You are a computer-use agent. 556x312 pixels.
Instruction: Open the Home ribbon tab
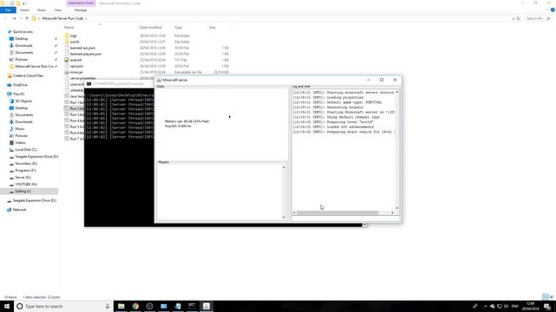click(x=24, y=10)
